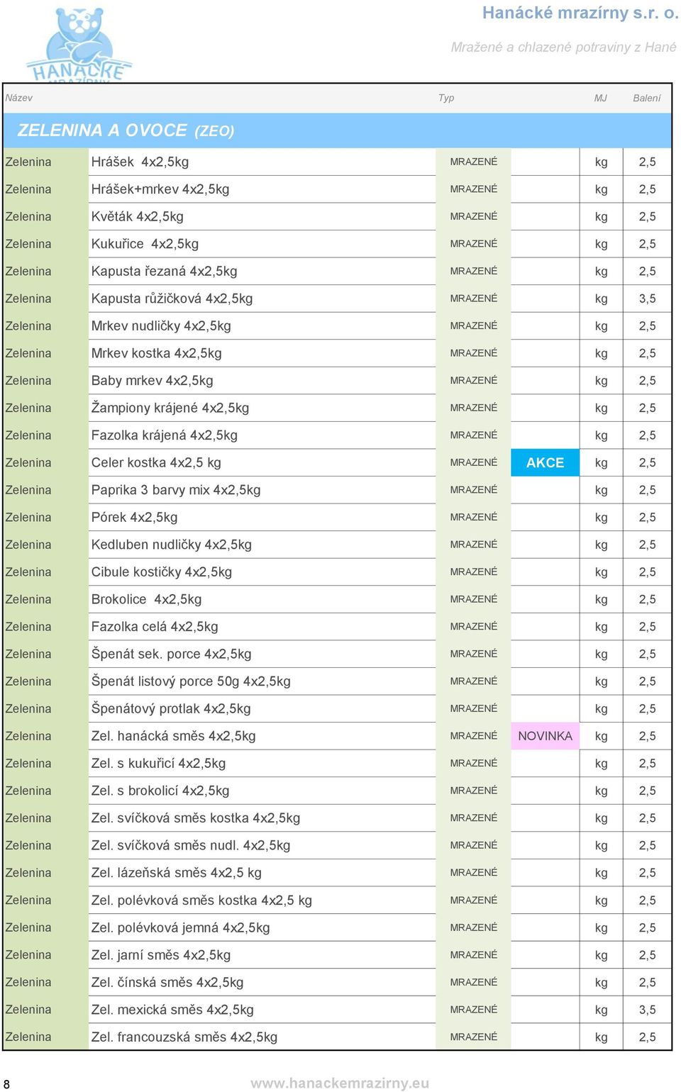The height and width of the screenshot is (1092, 681).
Task: Select 'Kapusta růžičková 4x2,5kg' product
Action: point(172,299)
